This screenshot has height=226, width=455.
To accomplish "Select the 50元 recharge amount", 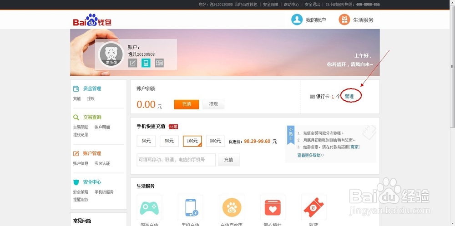I will tap(169, 141).
